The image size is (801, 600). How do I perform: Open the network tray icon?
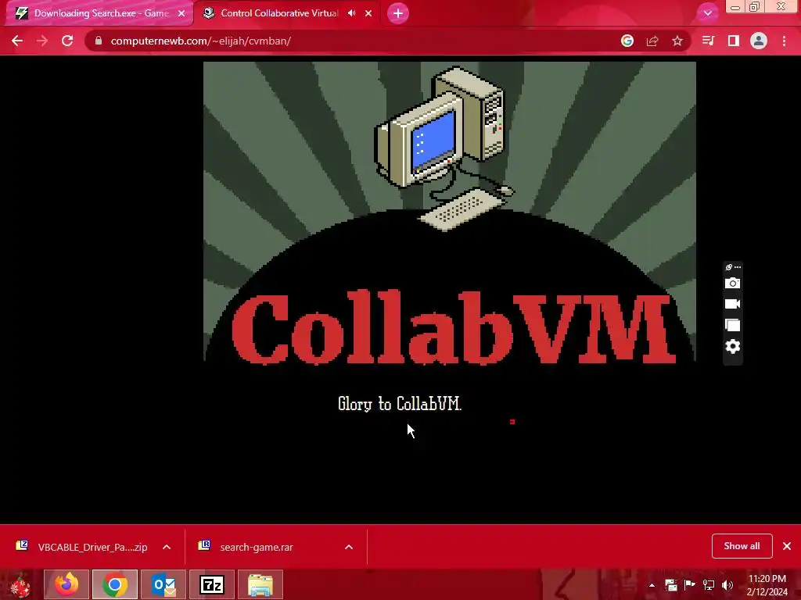pos(709,585)
